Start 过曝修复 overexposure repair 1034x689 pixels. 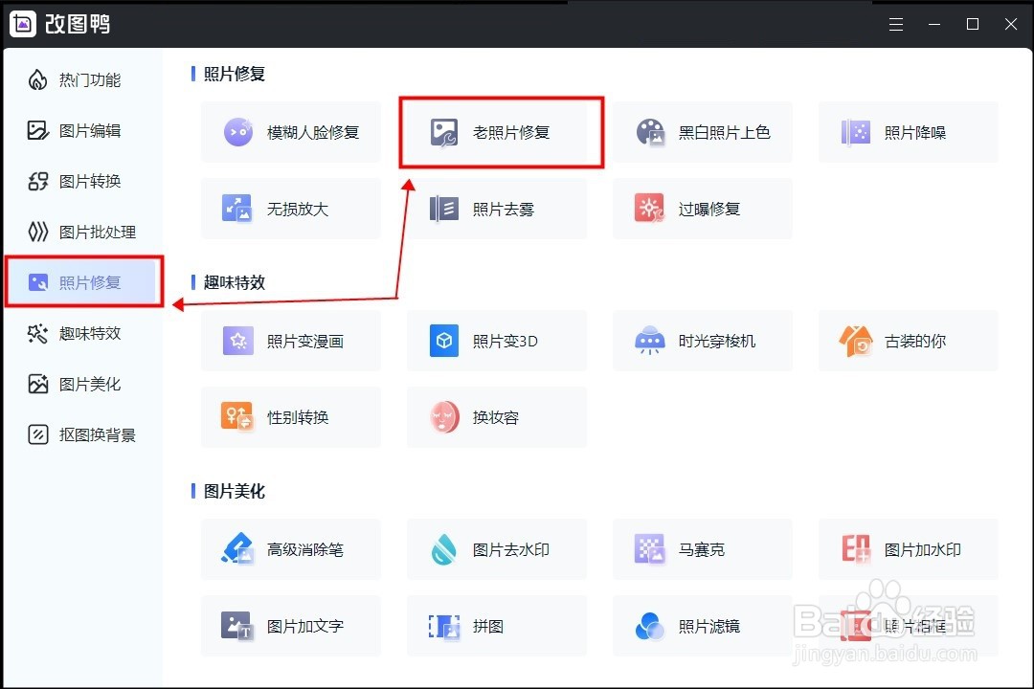[702, 209]
